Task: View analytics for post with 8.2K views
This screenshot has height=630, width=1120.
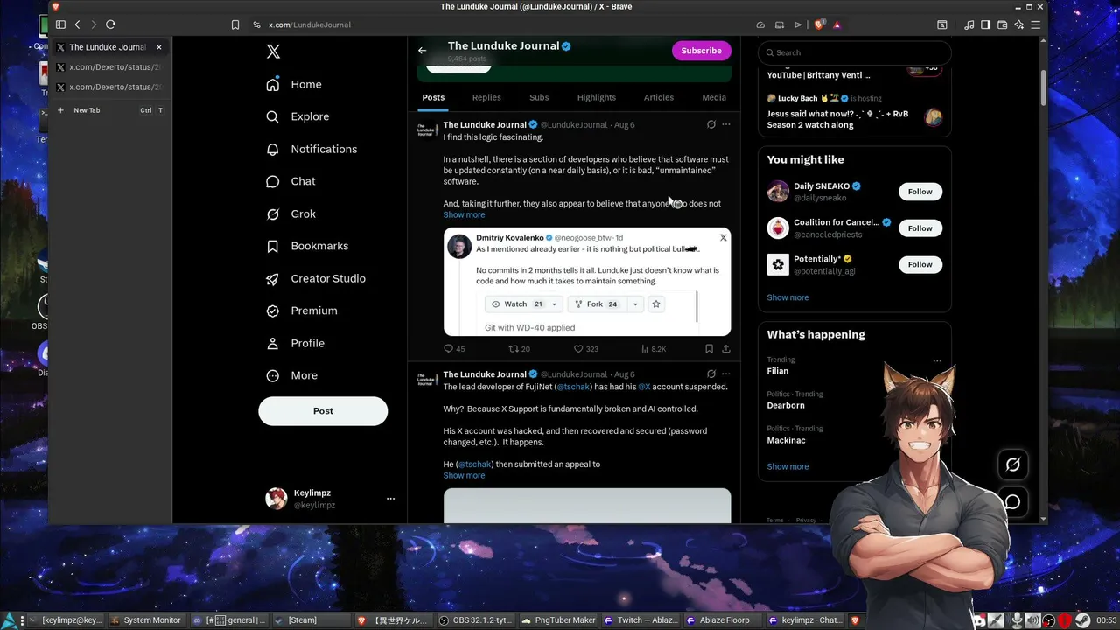Action: tap(653, 349)
